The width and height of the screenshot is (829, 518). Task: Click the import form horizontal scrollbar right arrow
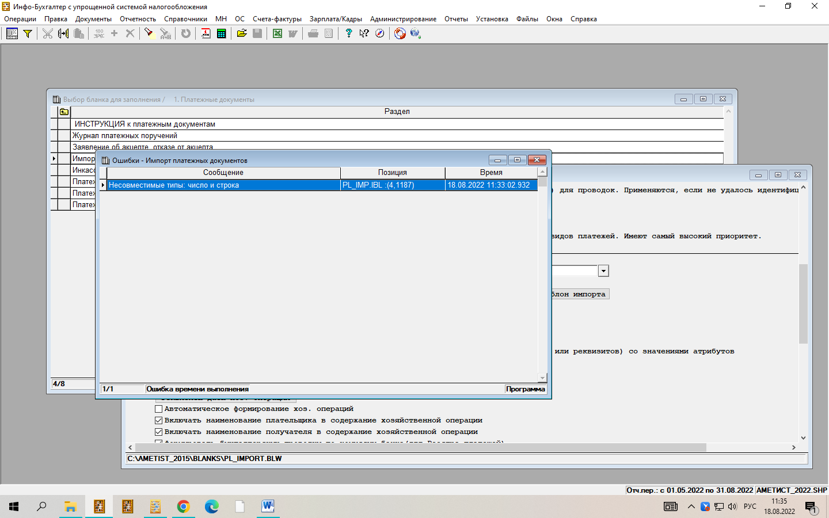pos(794,447)
